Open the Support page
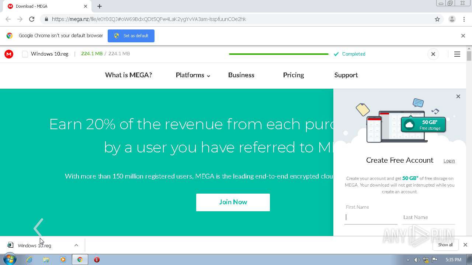 point(346,75)
